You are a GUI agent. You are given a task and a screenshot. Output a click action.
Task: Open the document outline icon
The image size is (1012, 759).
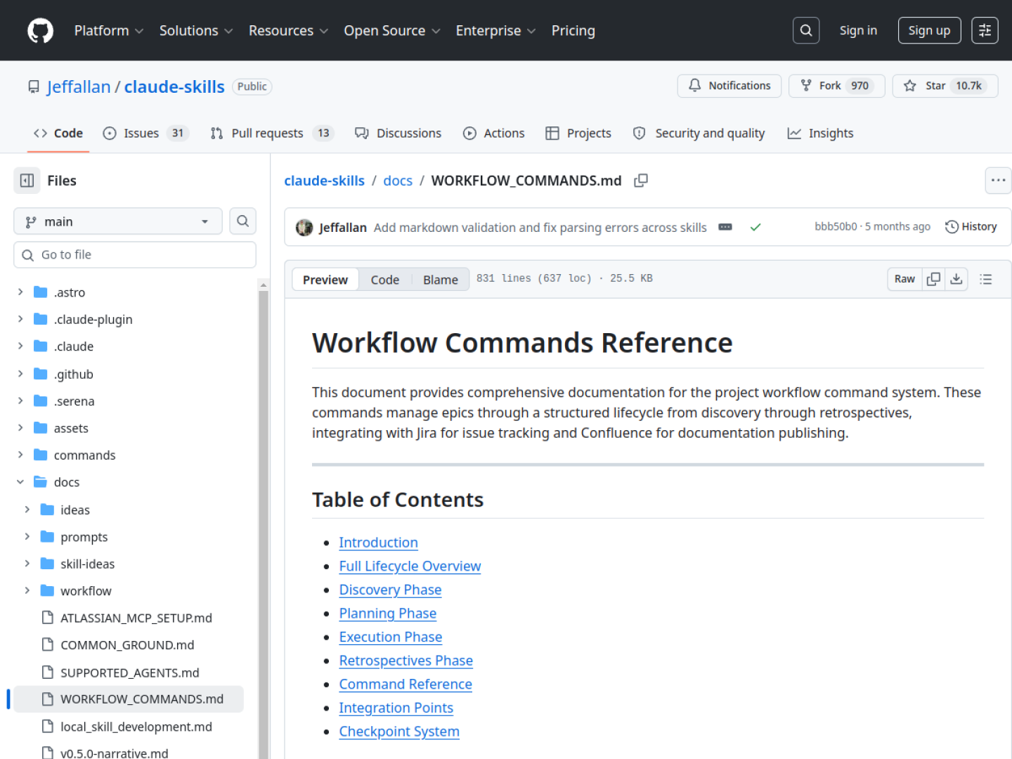click(x=986, y=279)
